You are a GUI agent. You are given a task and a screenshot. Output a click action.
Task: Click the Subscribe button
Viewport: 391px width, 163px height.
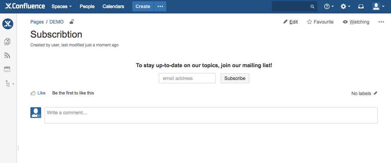pyautogui.click(x=235, y=78)
